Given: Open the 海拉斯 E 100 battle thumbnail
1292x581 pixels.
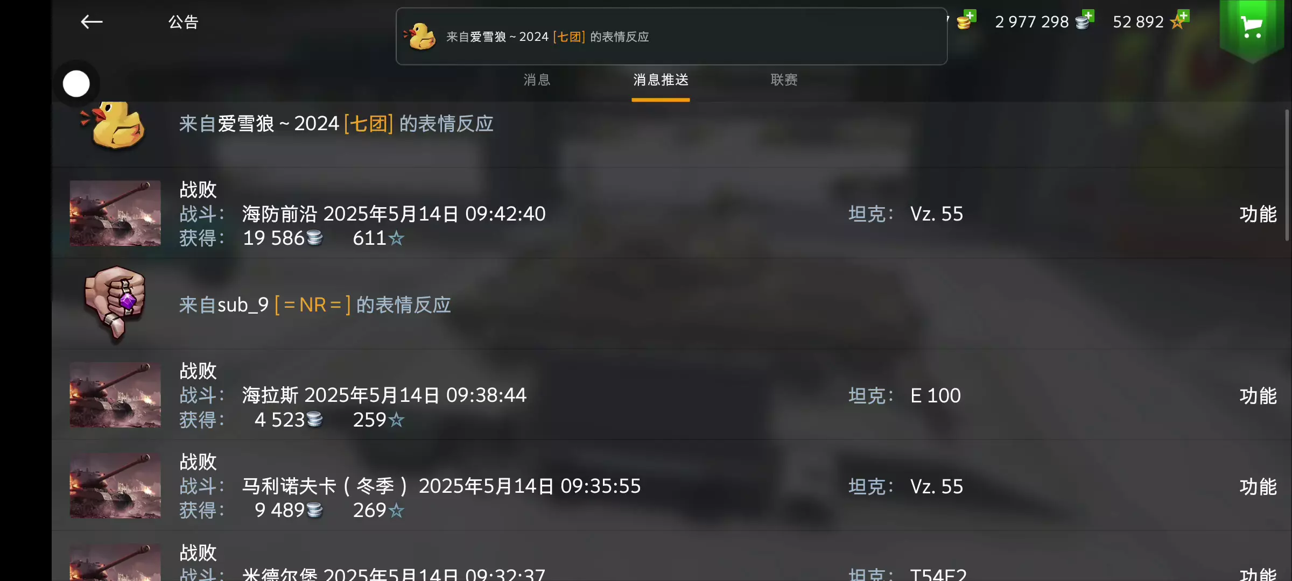Looking at the screenshot, I should click(115, 395).
